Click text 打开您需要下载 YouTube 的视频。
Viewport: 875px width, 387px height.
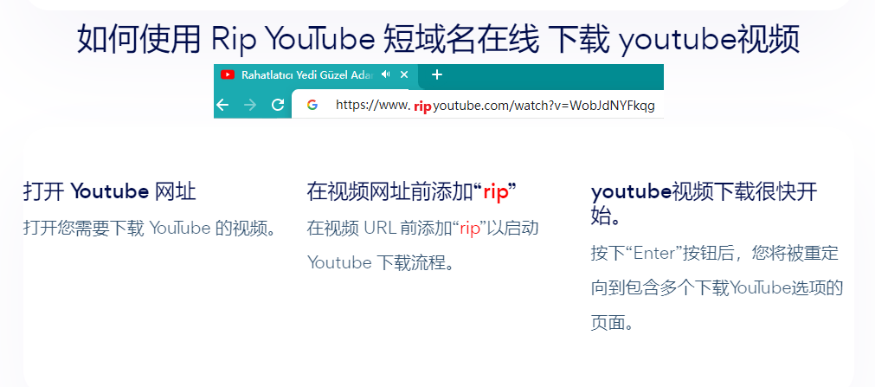tap(150, 229)
